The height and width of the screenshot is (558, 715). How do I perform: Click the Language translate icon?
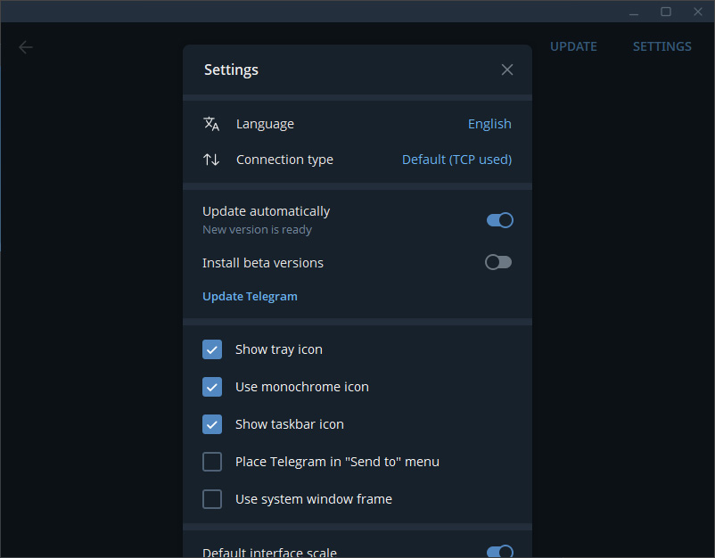coord(211,124)
